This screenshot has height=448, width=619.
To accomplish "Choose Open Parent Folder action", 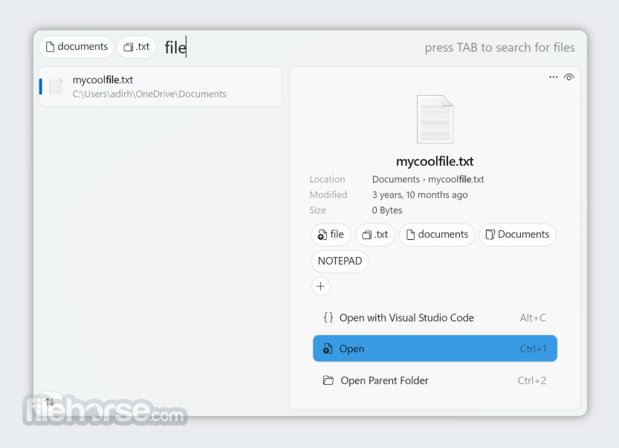I will coord(435,380).
